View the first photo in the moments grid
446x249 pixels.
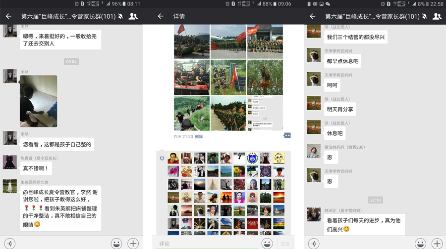click(191, 42)
